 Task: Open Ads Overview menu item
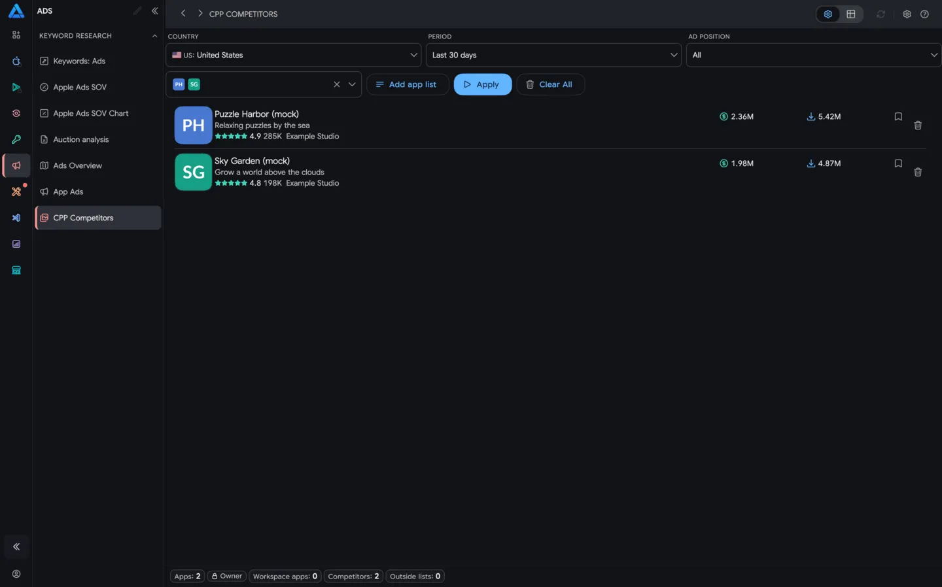(x=97, y=165)
